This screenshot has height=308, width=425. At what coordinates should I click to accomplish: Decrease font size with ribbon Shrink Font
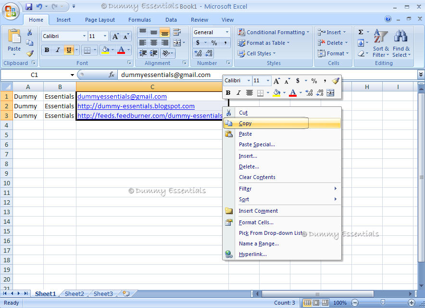126,37
